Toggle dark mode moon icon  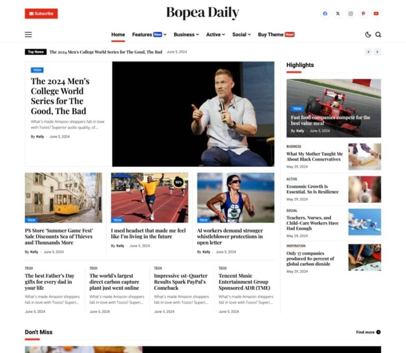click(368, 34)
